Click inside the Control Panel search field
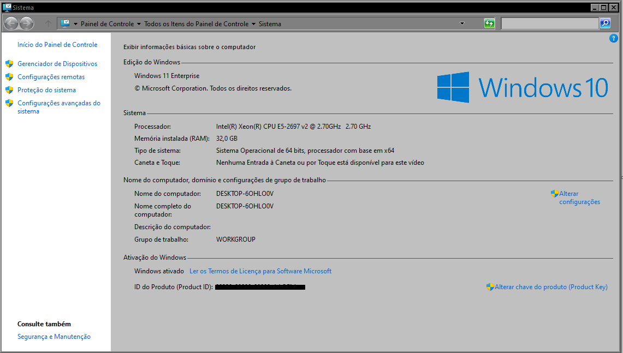Viewport: 623px width, 353px height. (550, 23)
